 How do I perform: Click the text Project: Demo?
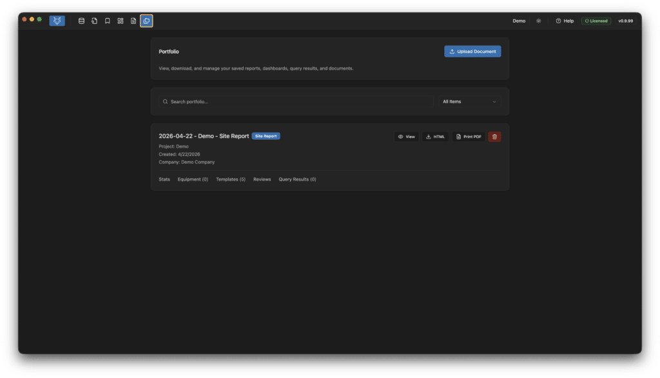coord(173,146)
